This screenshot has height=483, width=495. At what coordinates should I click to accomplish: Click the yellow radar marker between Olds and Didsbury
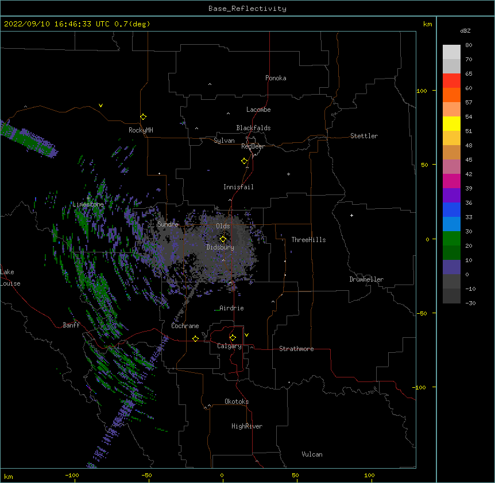coord(223,239)
